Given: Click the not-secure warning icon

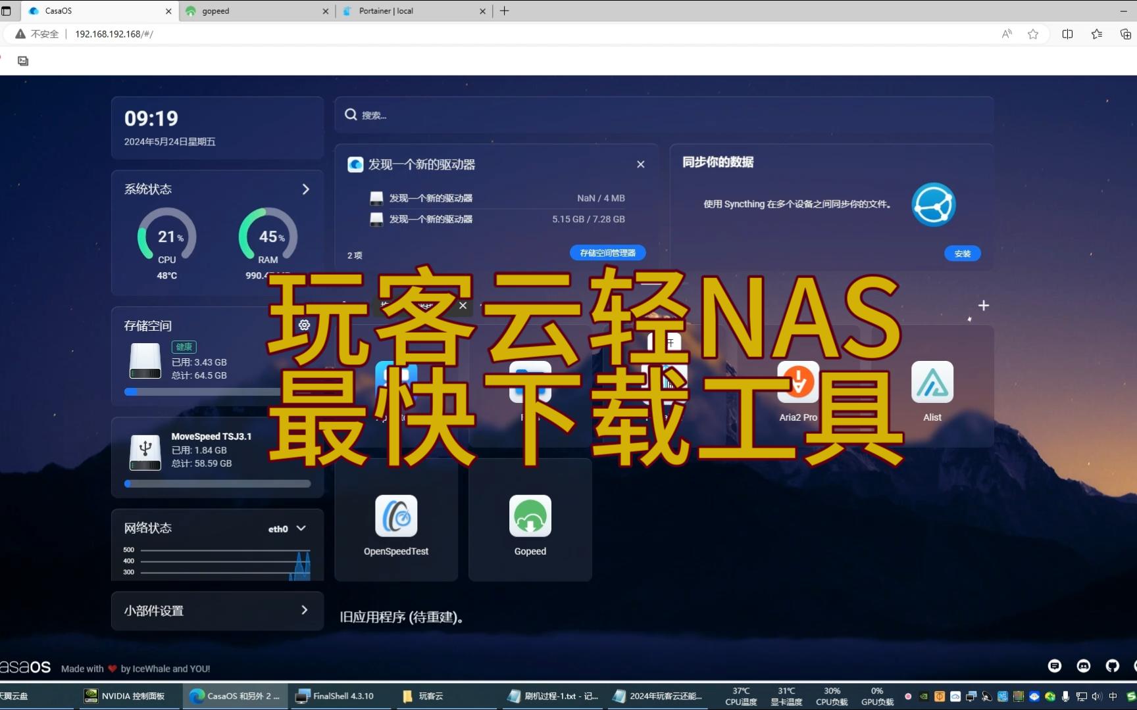Looking at the screenshot, I should point(20,34).
